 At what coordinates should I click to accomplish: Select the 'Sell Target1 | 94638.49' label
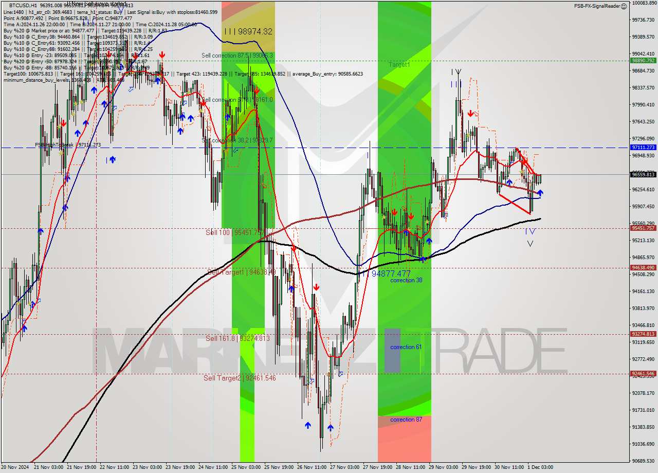tap(242, 272)
